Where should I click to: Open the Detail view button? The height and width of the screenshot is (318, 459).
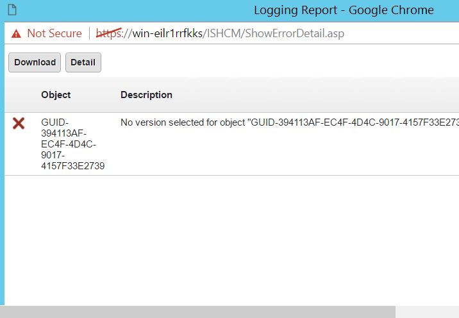(83, 62)
